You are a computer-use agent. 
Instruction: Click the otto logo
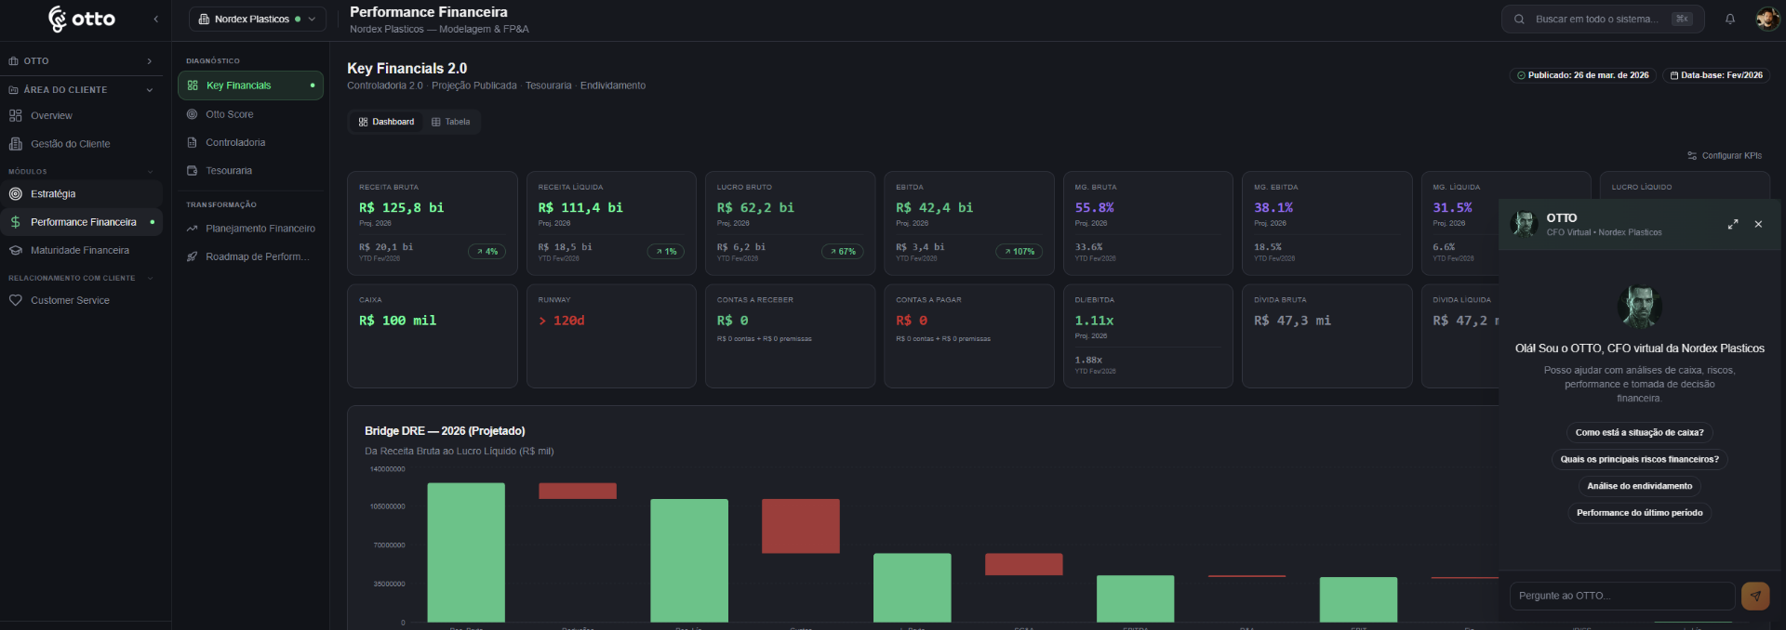coord(82,19)
